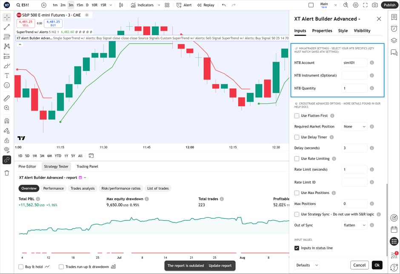Click the Publish button
This screenshot has height=274, width=400.
click(389, 5)
